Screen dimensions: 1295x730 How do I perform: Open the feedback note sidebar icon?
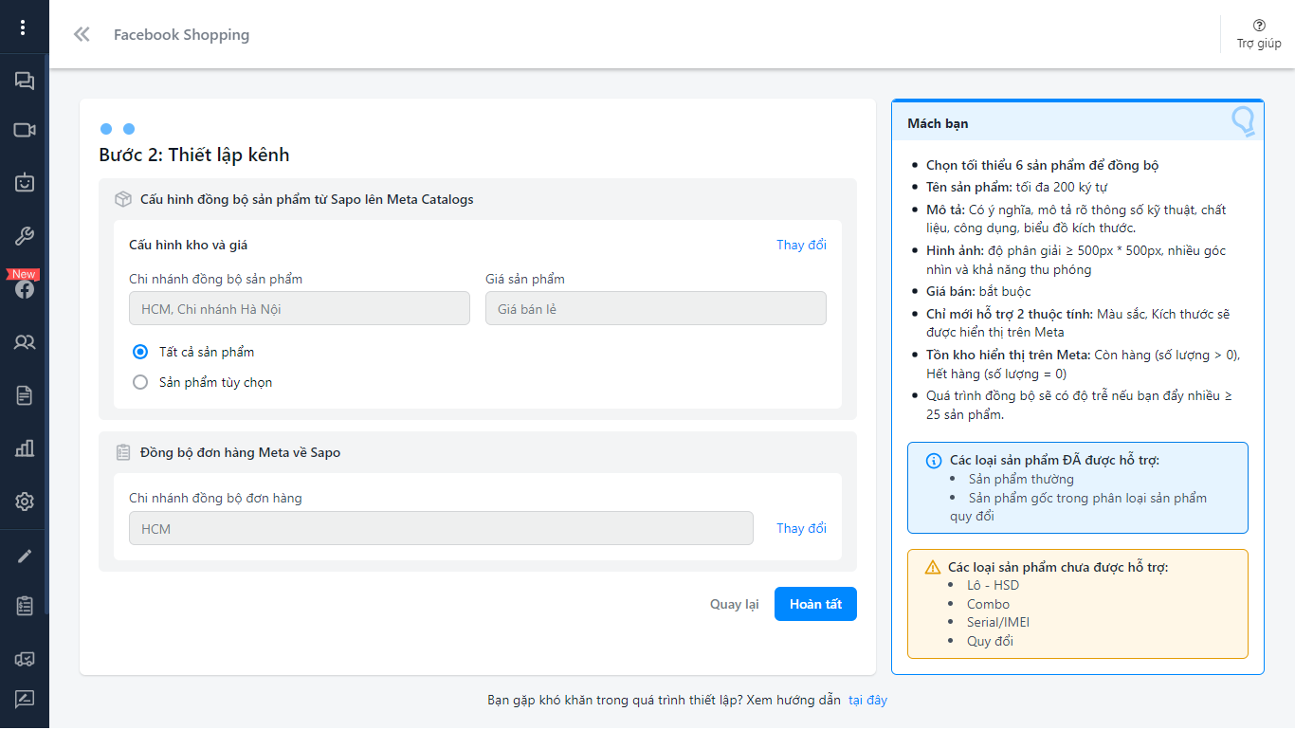[x=25, y=700]
